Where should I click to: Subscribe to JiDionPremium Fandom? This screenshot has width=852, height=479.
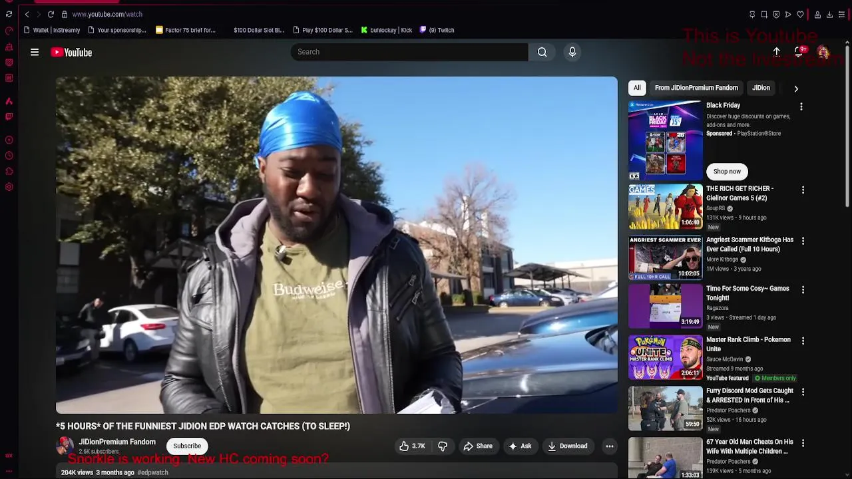tap(187, 446)
